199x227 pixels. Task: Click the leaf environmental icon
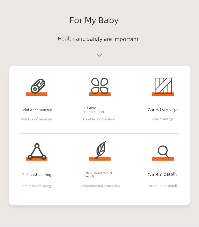point(101,150)
